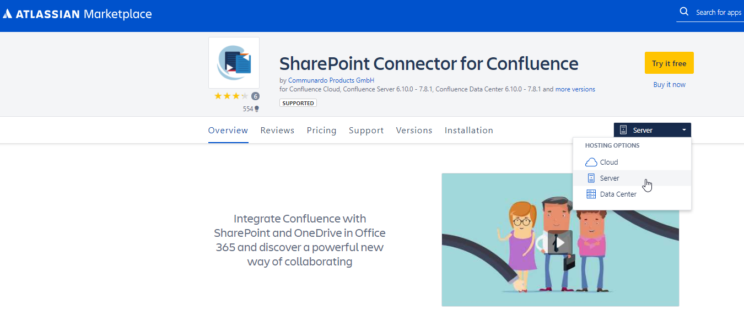Switch to the Reviews tab

[x=277, y=131]
